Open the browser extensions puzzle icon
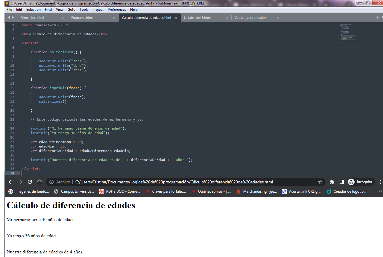This screenshot has height=257, width=383. coord(332,182)
